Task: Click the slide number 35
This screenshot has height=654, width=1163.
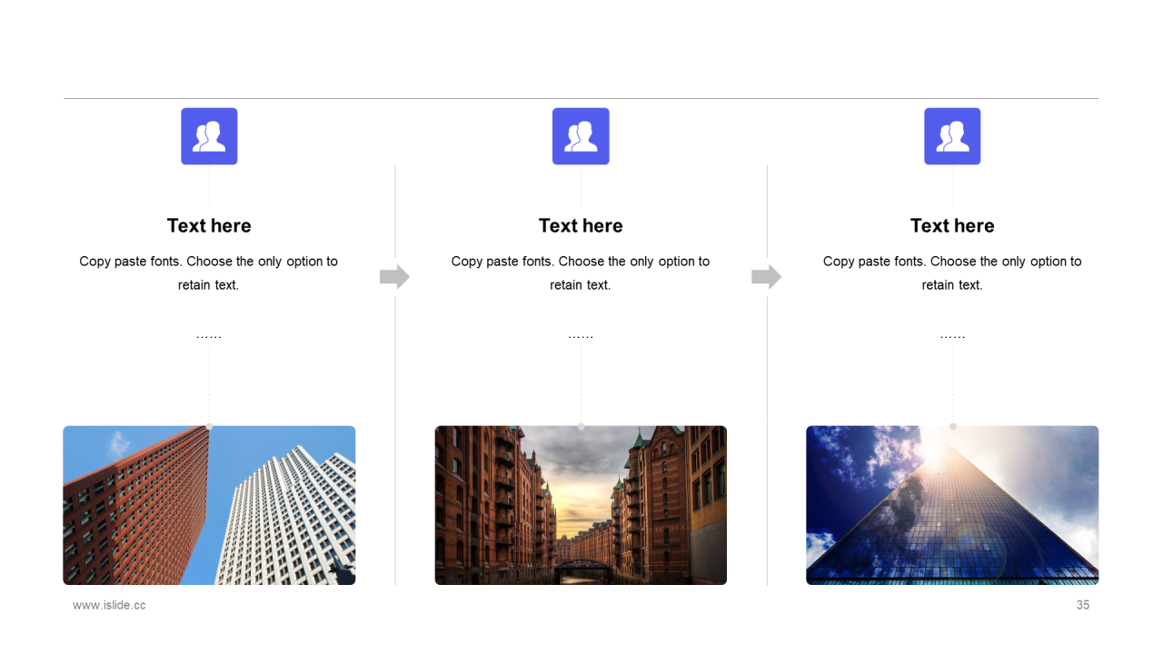Action: tap(1083, 605)
